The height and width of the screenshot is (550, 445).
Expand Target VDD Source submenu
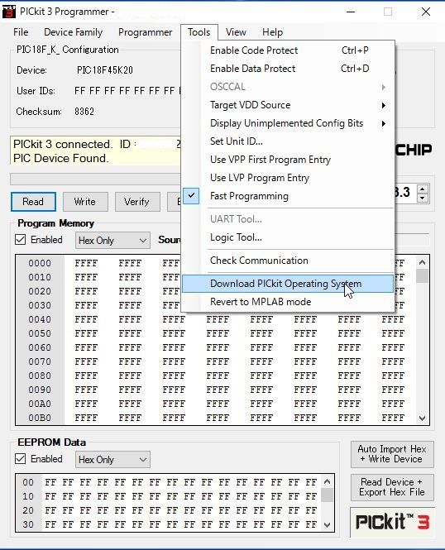[x=288, y=105]
